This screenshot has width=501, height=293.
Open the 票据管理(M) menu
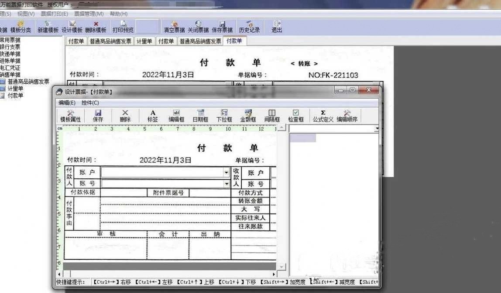89,14
